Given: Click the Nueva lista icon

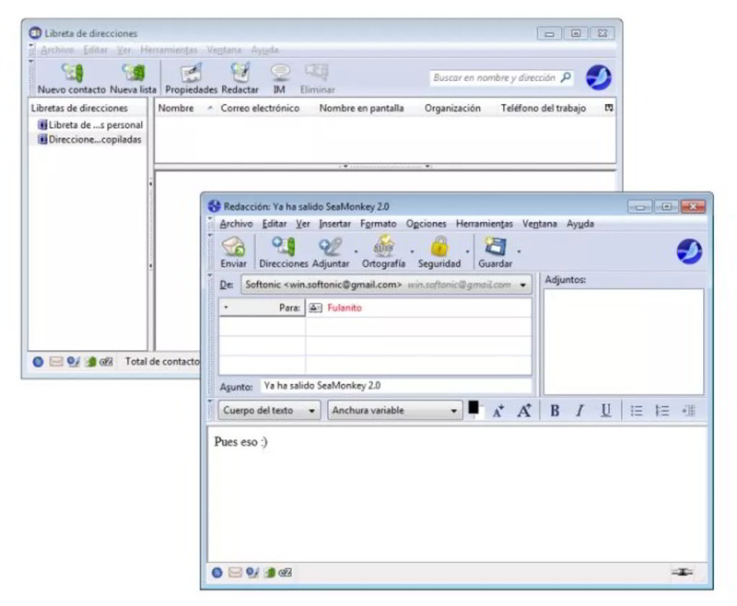Looking at the screenshot, I should coord(134,74).
